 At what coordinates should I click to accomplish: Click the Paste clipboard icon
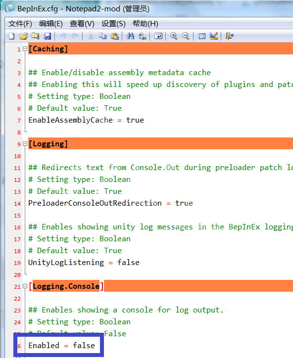[114, 36]
